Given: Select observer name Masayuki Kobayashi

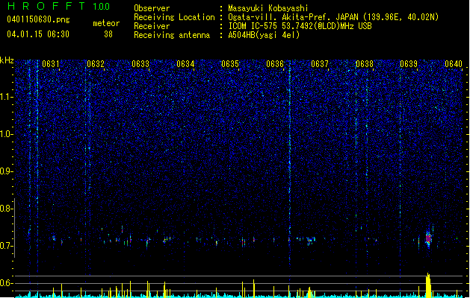Looking at the screenshot, I should click(x=268, y=8).
